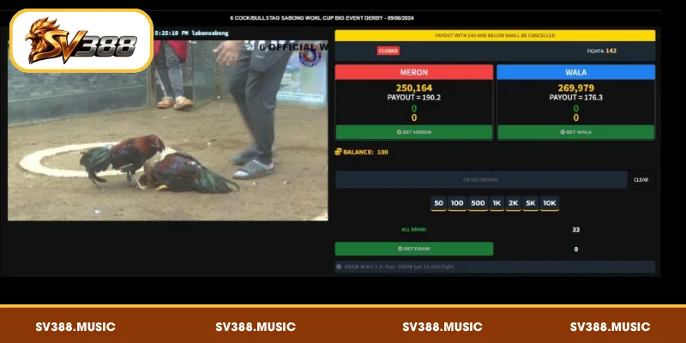Click the red CLOSED status badge
The width and height of the screenshot is (686, 343).
pyautogui.click(x=388, y=51)
